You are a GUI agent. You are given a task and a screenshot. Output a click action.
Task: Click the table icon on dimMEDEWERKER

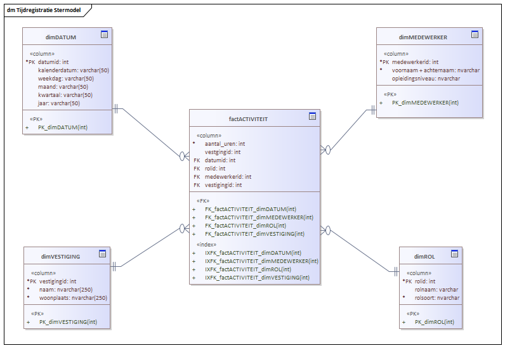473,35
